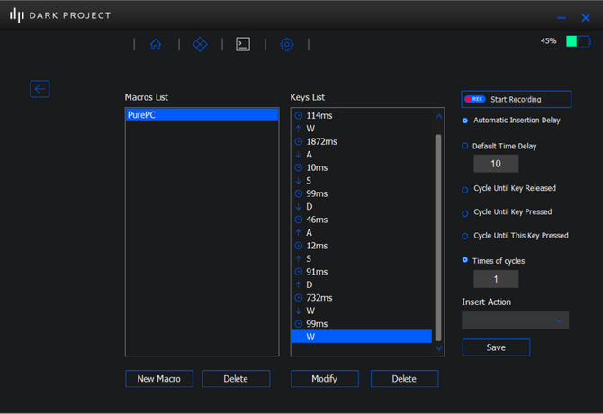Select Cycle Until Key Released option

[x=465, y=190]
